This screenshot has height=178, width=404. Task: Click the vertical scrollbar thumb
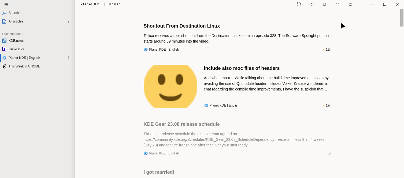(402, 18)
